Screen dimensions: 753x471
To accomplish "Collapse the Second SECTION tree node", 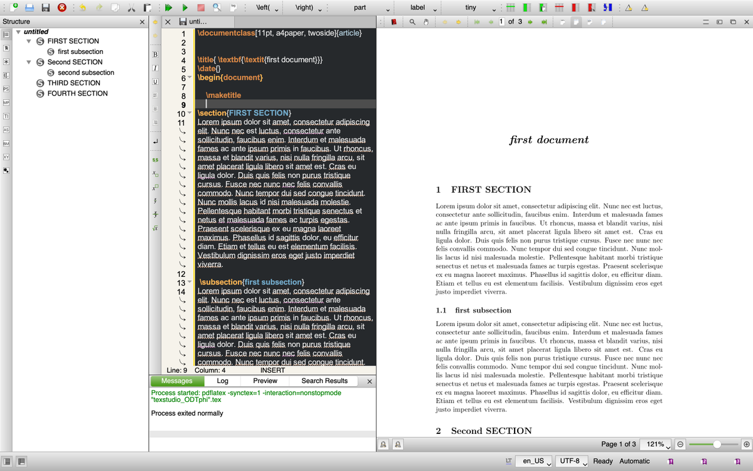I will click(29, 62).
